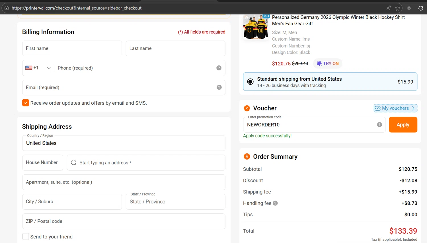Open browser extensions puzzle icon
427x243 pixels.
click(x=420, y=8)
